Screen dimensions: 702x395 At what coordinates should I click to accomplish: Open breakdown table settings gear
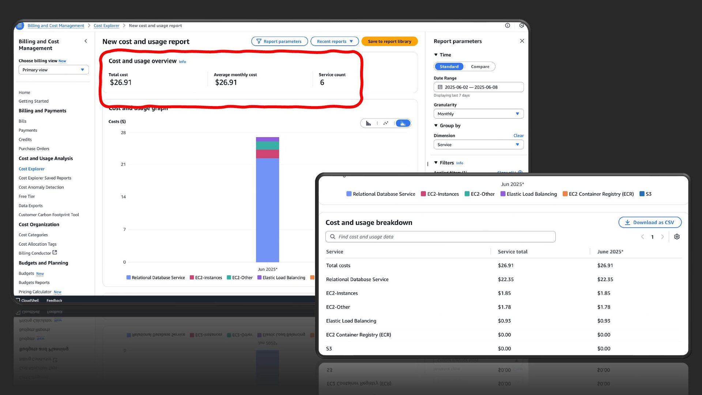tap(677, 237)
